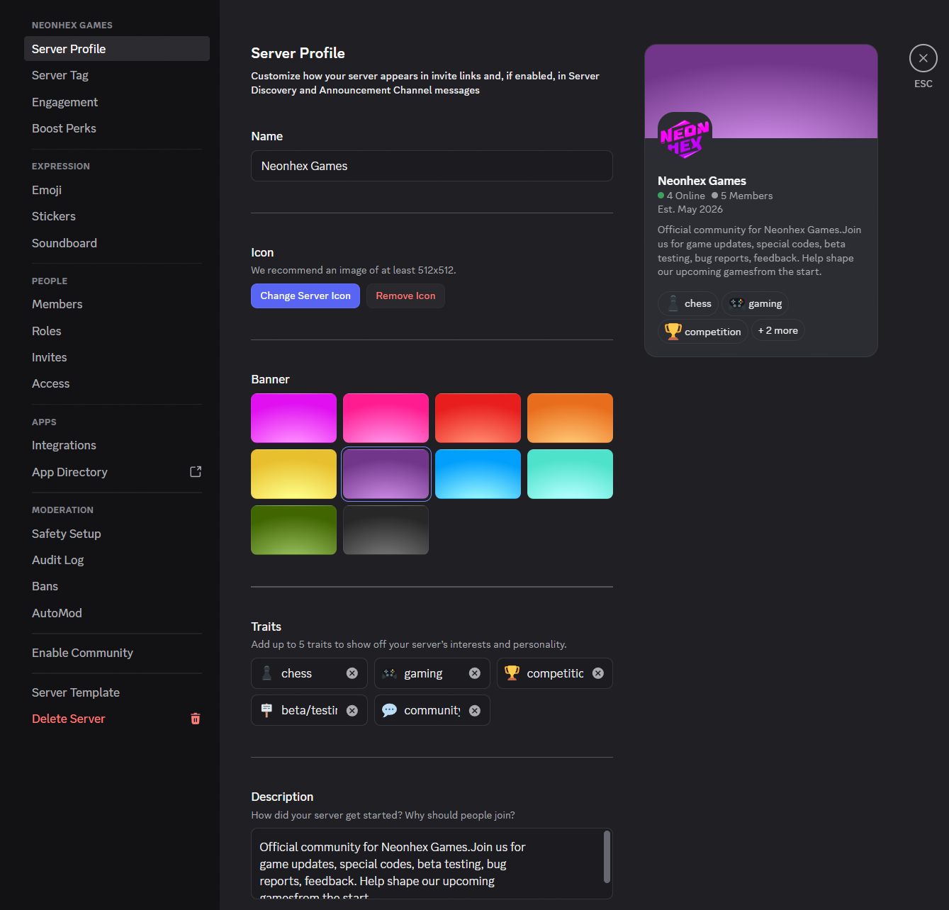Click the trophy emoji in Traits
This screenshot has width=949, height=910.
[x=512, y=673]
